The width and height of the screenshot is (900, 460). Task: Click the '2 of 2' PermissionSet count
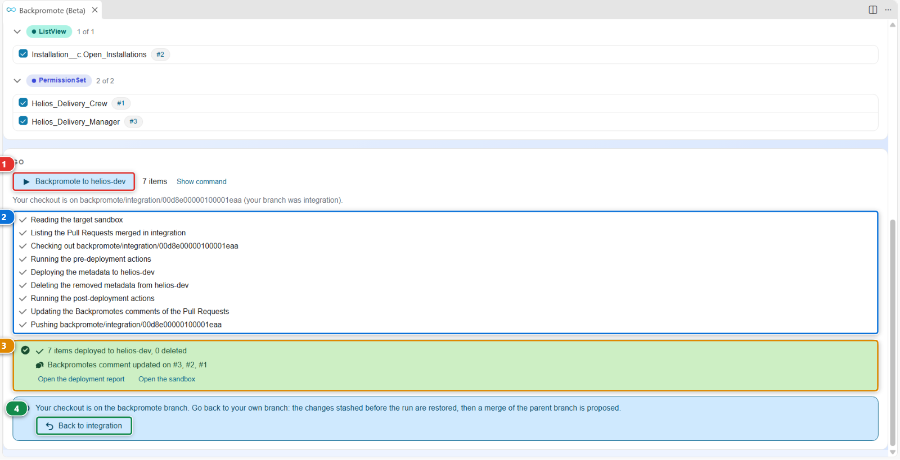tap(105, 81)
